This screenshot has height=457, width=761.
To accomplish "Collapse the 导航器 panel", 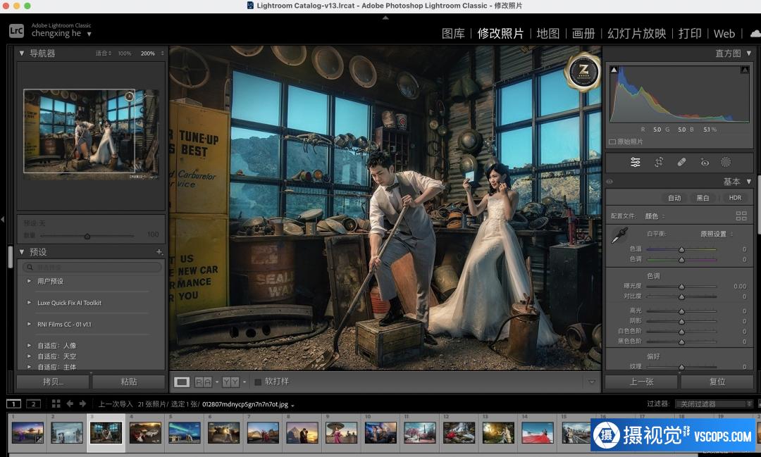I will pos(21,53).
